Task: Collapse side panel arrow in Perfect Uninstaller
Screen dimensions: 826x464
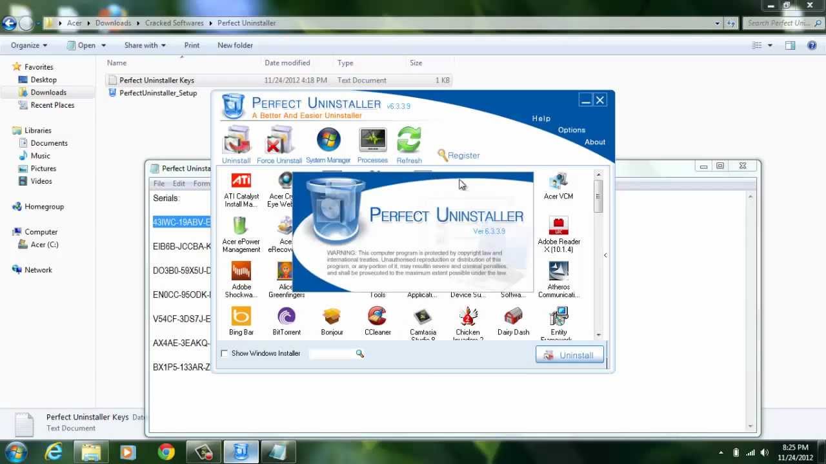Action: 605,255
